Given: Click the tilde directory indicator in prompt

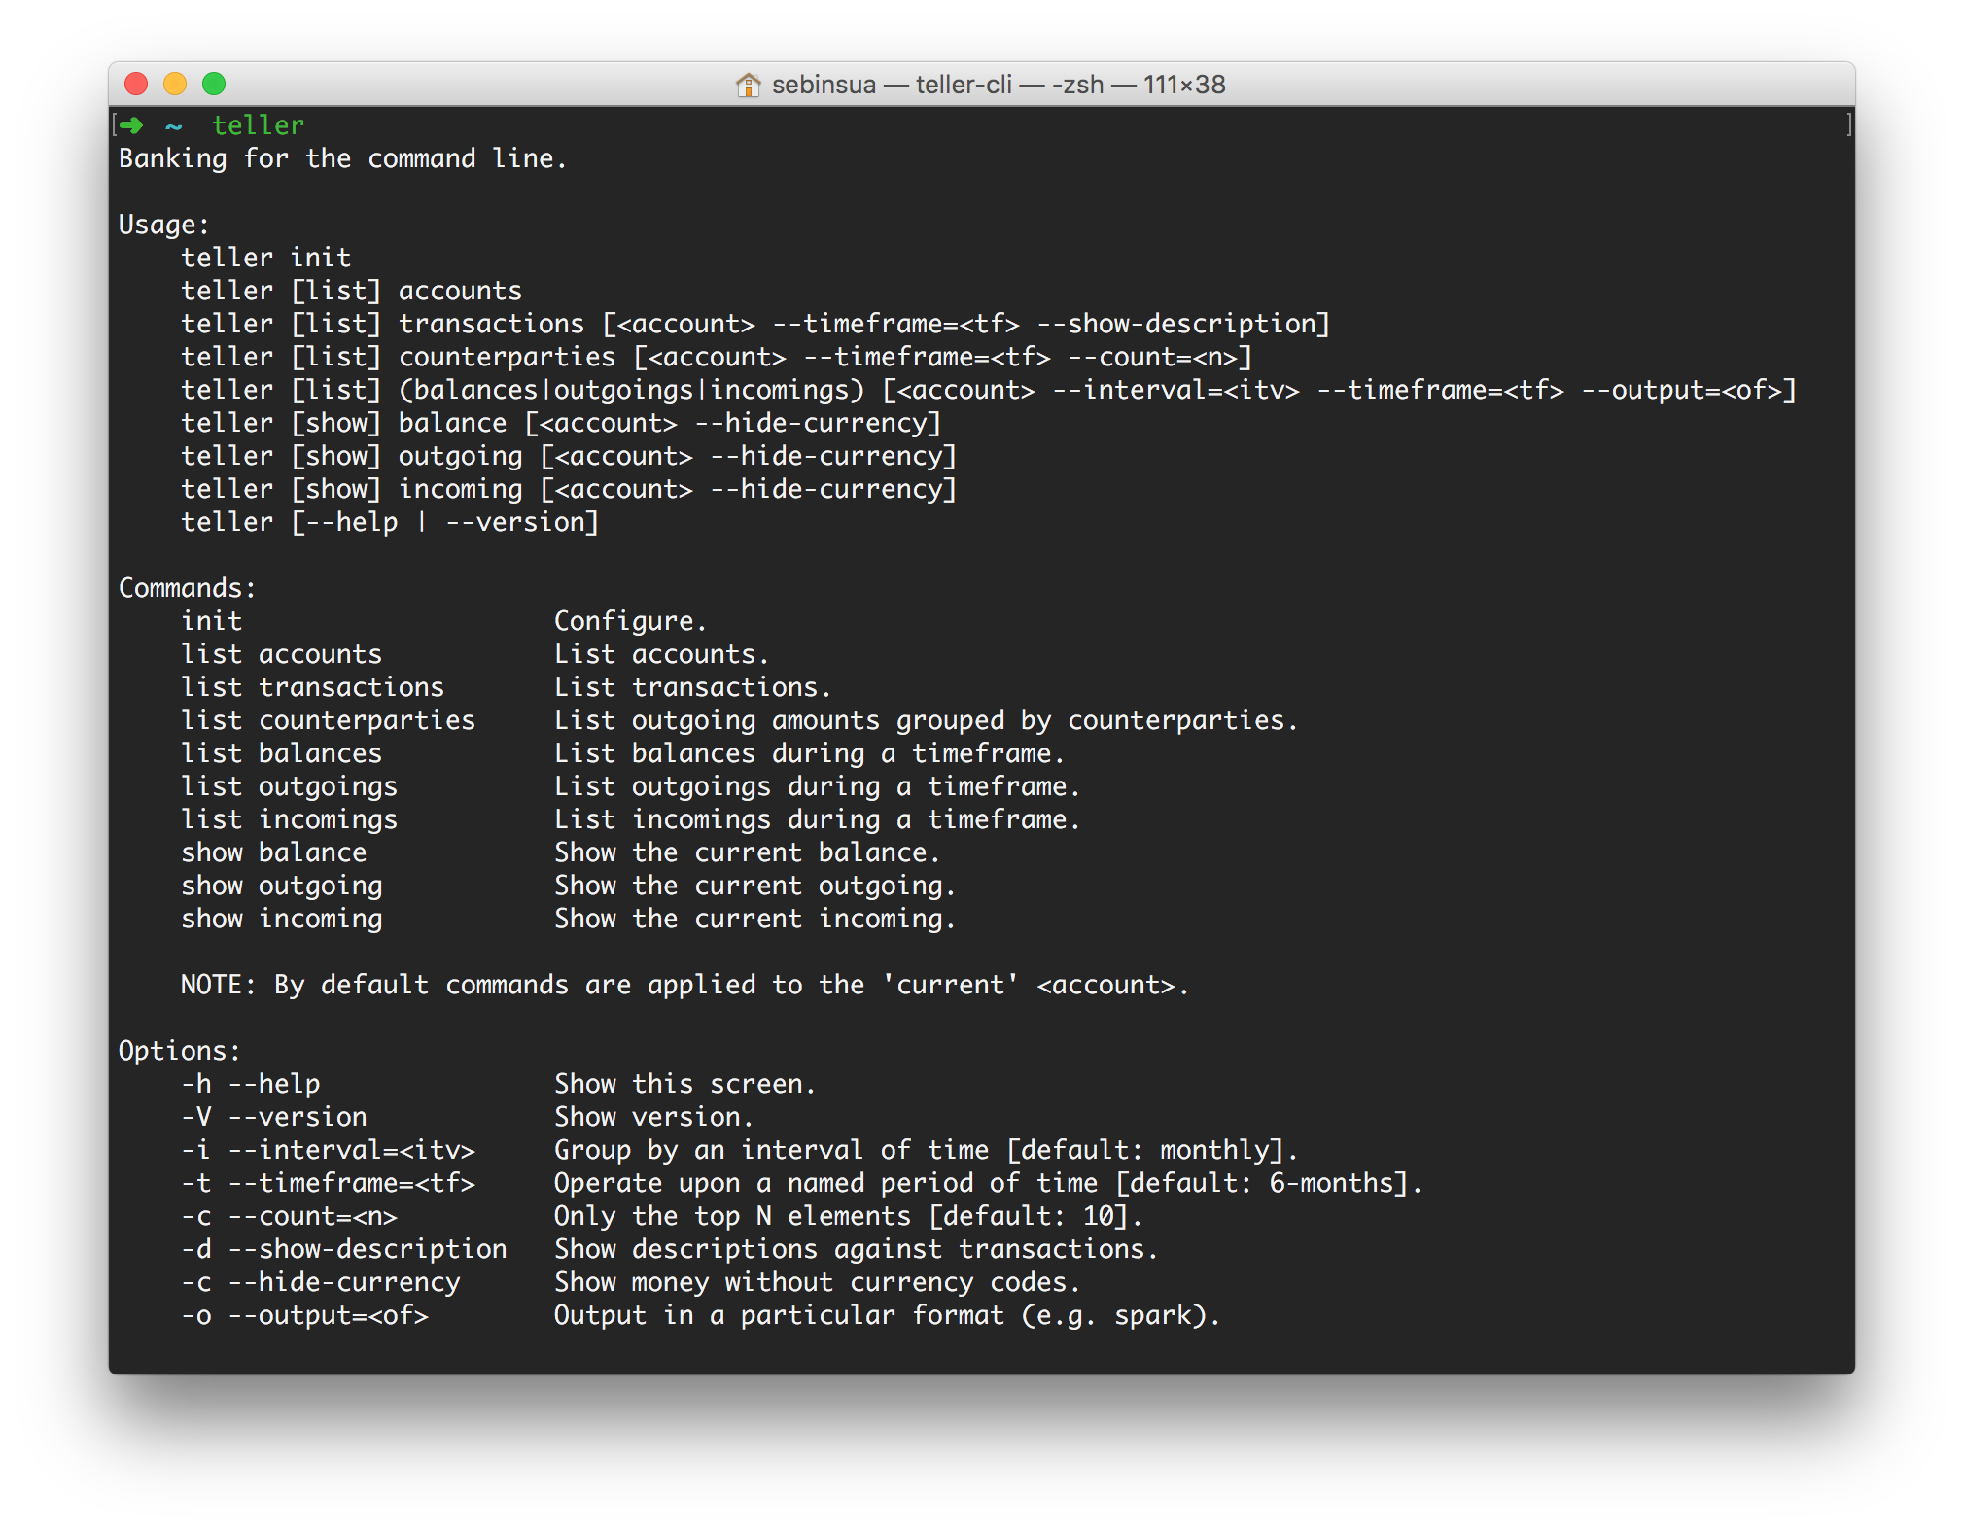Looking at the screenshot, I should [174, 126].
